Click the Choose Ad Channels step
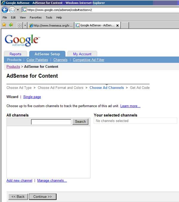The width and height of the screenshot is (179, 202). (107, 88)
